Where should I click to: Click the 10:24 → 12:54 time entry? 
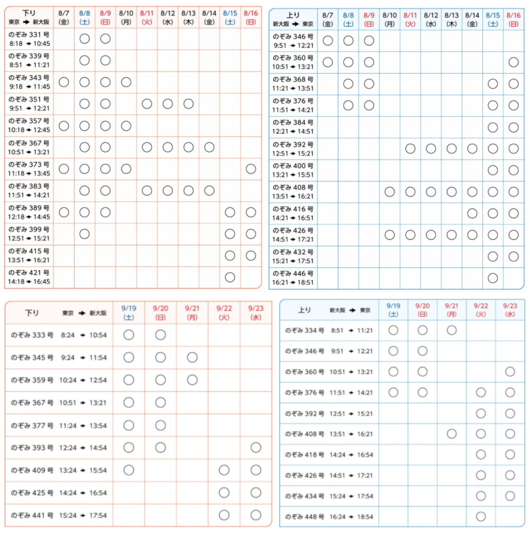click(x=83, y=380)
